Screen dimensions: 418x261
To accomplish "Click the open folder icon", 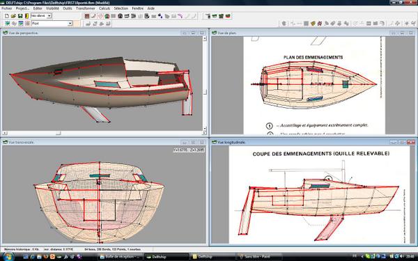I will 13,16.
